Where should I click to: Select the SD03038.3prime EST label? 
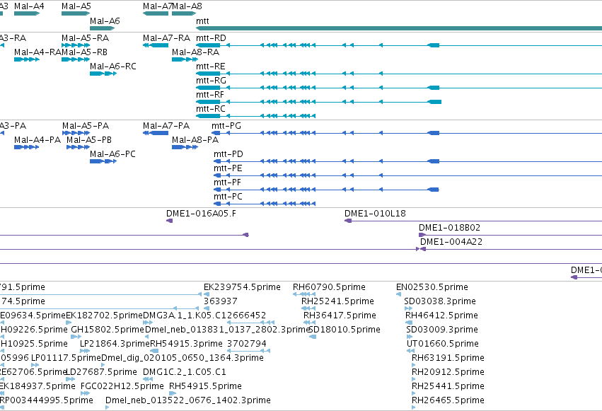(x=440, y=301)
